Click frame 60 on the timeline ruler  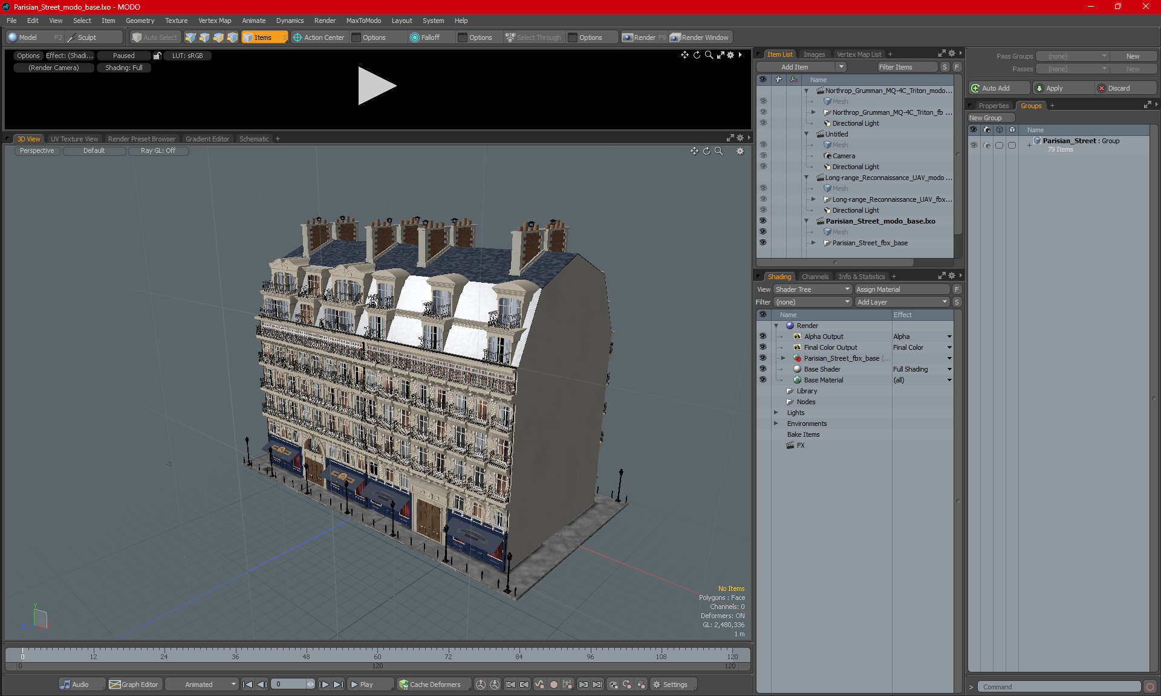tap(377, 656)
